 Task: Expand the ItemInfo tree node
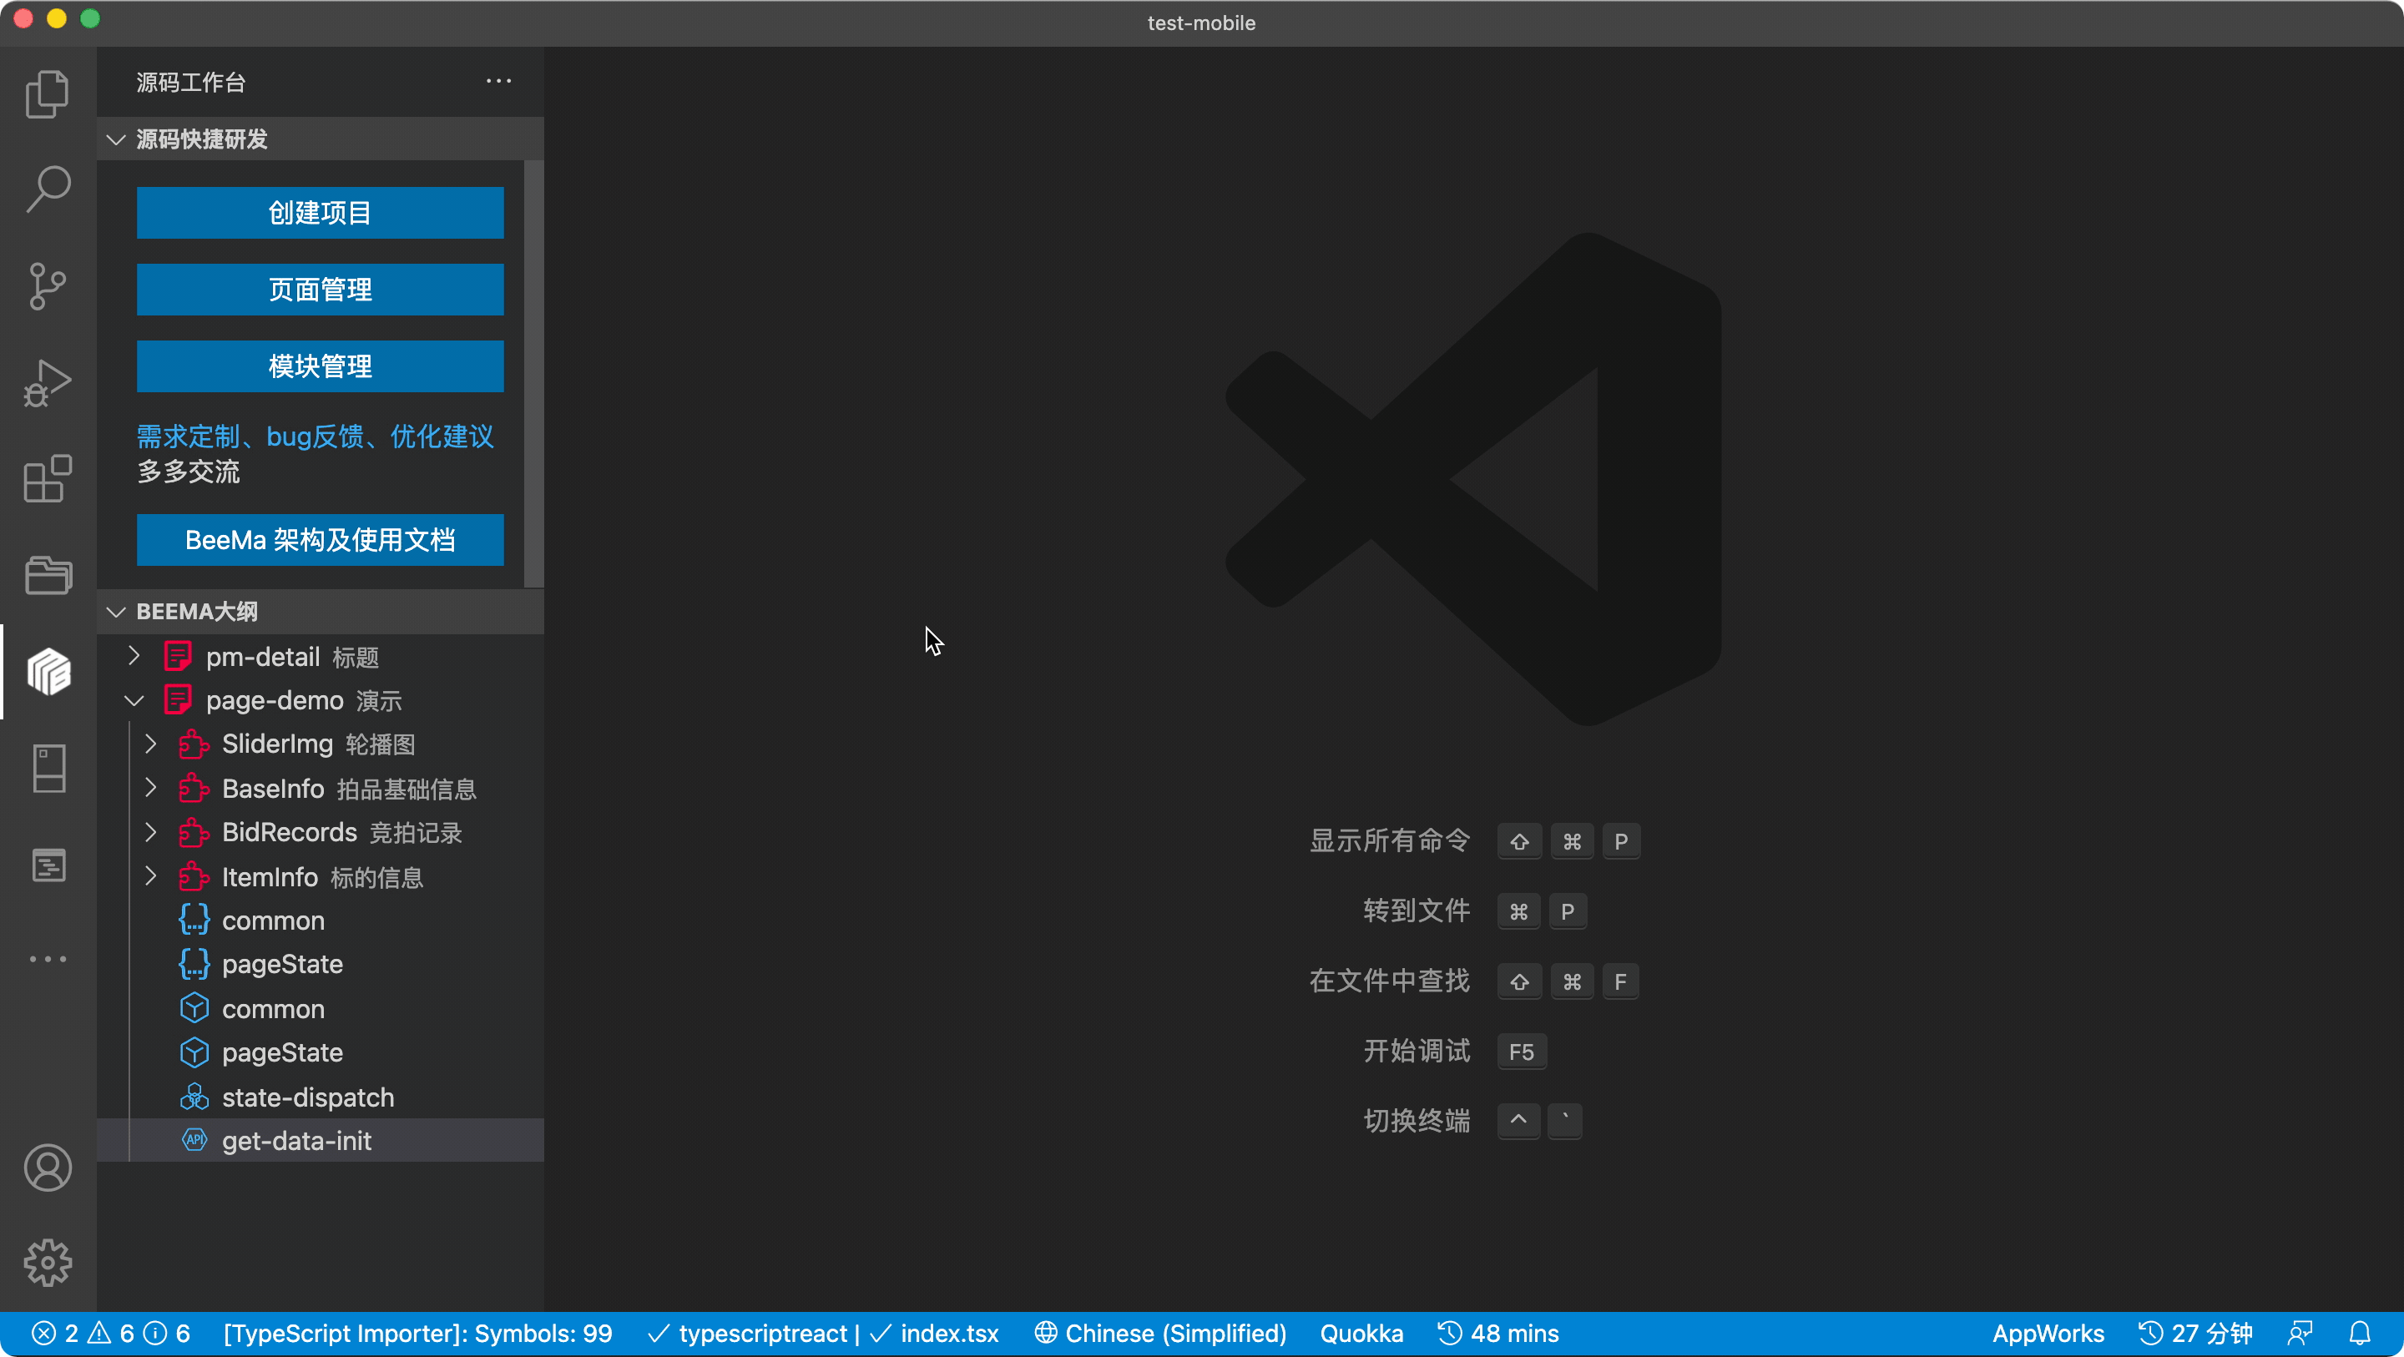click(150, 876)
